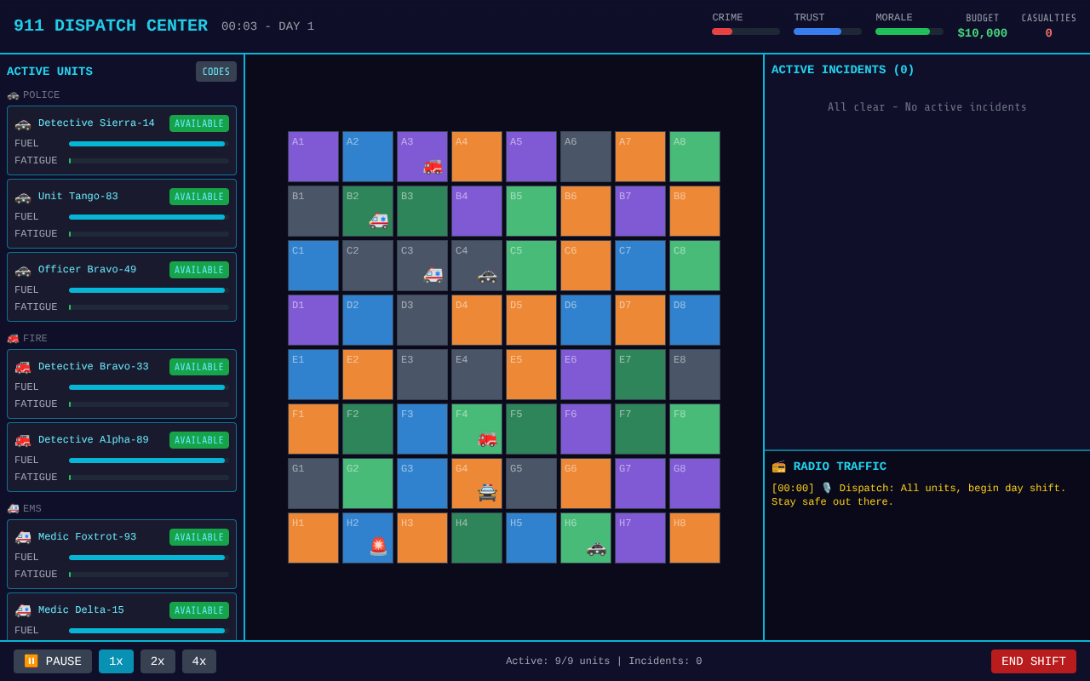This screenshot has width=1090, height=681.
Task: Click the Officer Bravo-49 fuel bar
Action: pyautogui.click(x=148, y=290)
